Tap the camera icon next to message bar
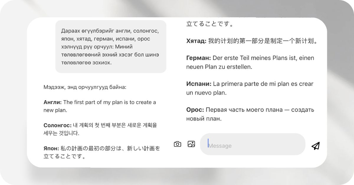 pos(177,144)
